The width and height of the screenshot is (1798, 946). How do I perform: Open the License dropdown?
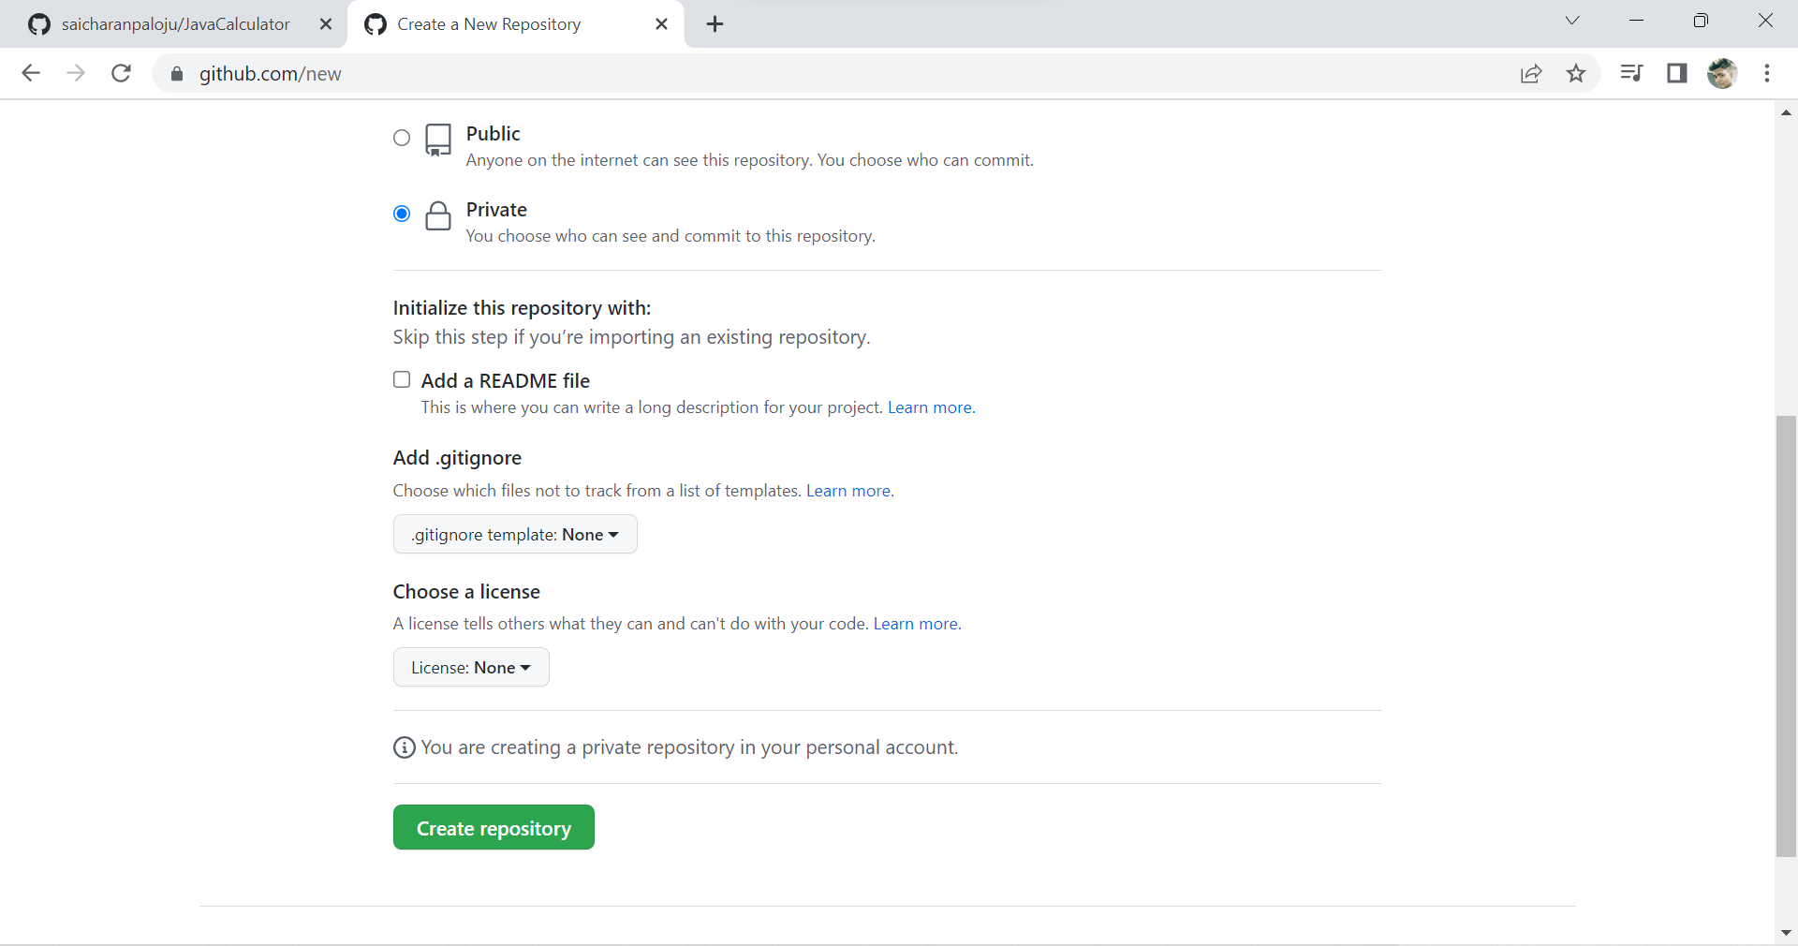click(471, 667)
